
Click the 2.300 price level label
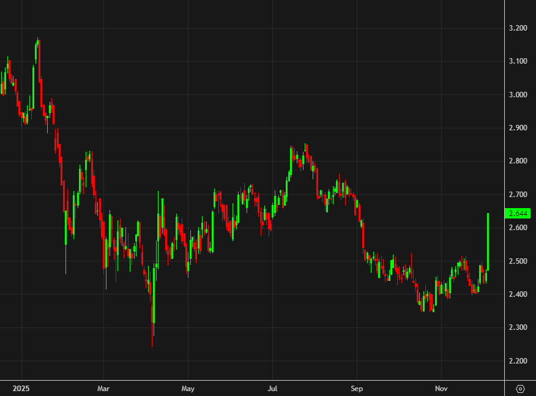pos(519,328)
